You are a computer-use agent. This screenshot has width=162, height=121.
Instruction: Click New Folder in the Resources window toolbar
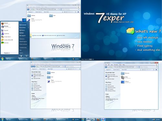tap(124, 70)
